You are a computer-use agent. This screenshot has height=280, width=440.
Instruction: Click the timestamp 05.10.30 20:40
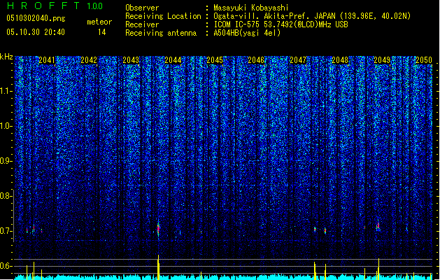pos(36,32)
